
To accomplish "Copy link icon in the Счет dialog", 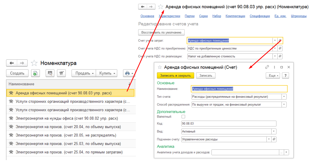I will [267, 67].
